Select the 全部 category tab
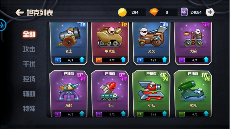Screen dimensions: 230x129 coord(29,34)
